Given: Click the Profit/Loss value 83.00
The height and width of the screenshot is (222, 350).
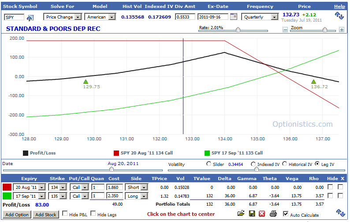Looking at the screenshot, I should click(x=42, y=205).
